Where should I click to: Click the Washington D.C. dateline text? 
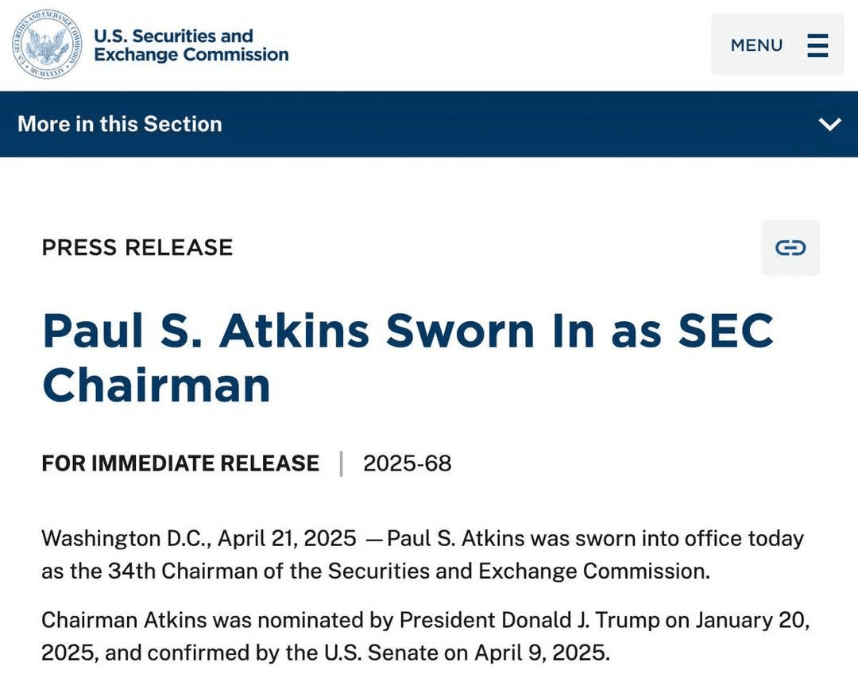(x=126, y=538)
